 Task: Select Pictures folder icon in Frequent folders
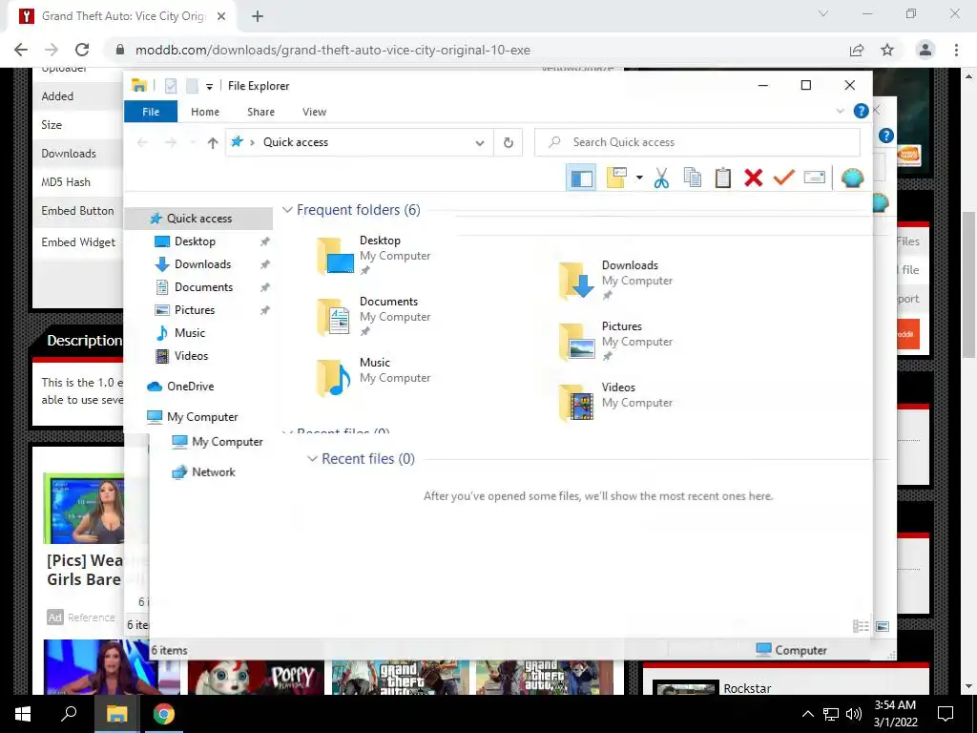pyautogui.click(x=576, y=342)
